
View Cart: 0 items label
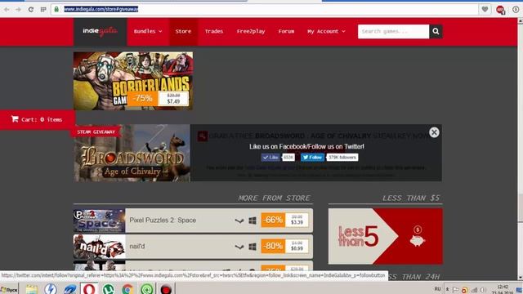click(42, 120)
